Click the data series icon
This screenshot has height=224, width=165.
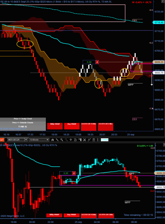tap(84, 140)
